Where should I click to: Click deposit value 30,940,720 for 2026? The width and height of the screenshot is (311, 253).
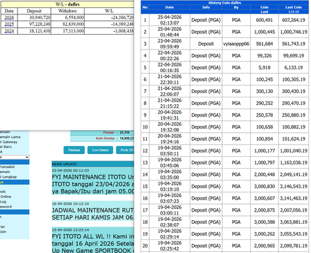coord(40,17)
